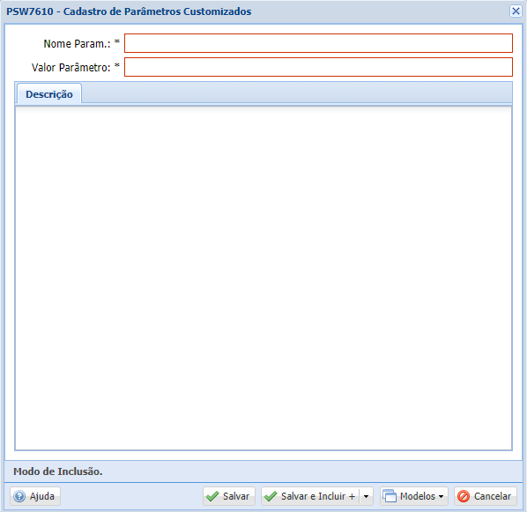The height and width of the screenshot is (512, 527).
Task: Close the PSW7610 dialog window
Action: click(516, 11)
